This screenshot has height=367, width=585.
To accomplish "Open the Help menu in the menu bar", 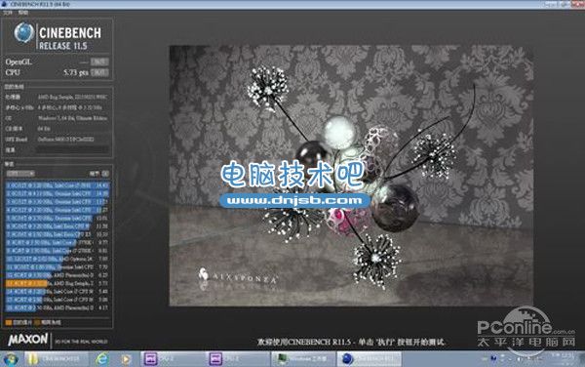I will [23, 13].
